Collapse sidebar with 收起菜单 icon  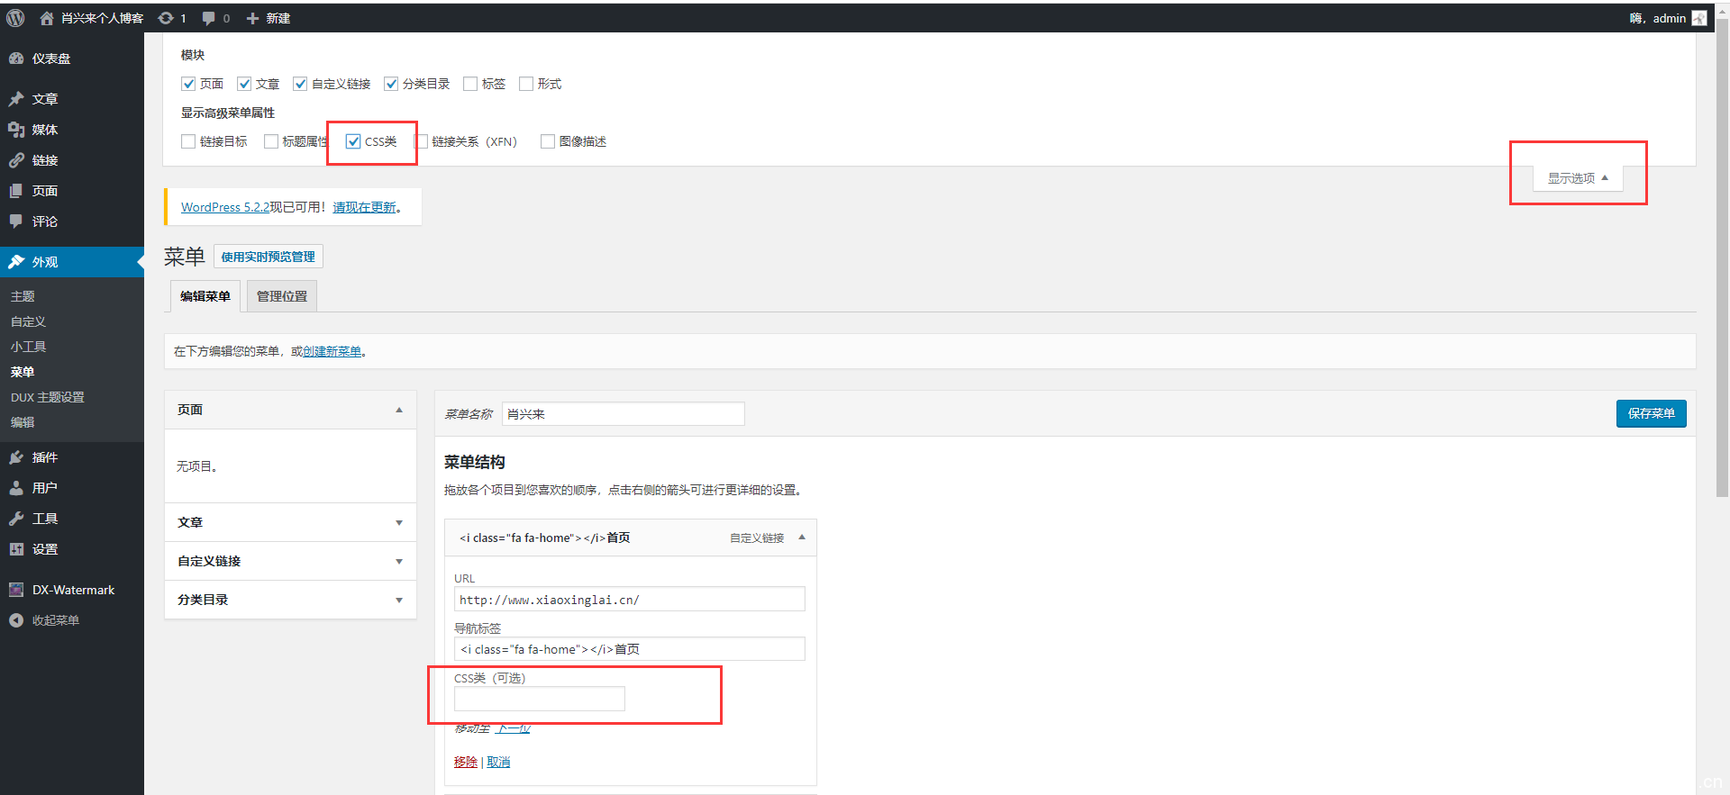point(16,620)
